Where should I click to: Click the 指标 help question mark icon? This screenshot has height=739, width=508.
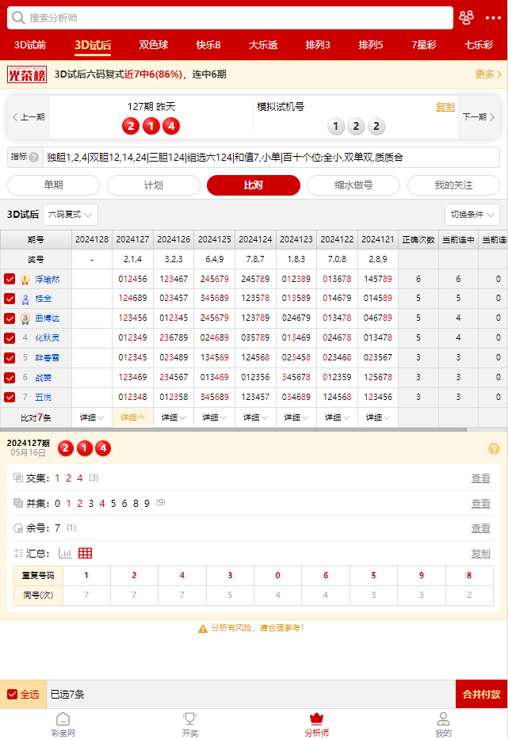[34, 158]
